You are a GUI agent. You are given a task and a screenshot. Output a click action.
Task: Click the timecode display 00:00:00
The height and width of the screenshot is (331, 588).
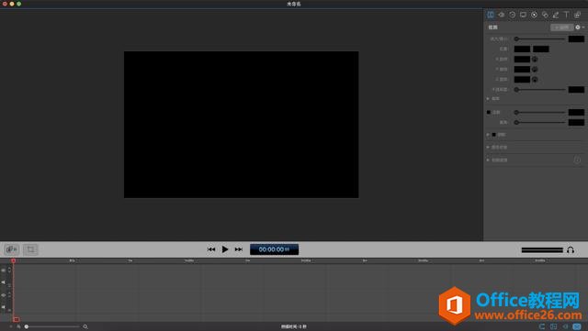274,249
